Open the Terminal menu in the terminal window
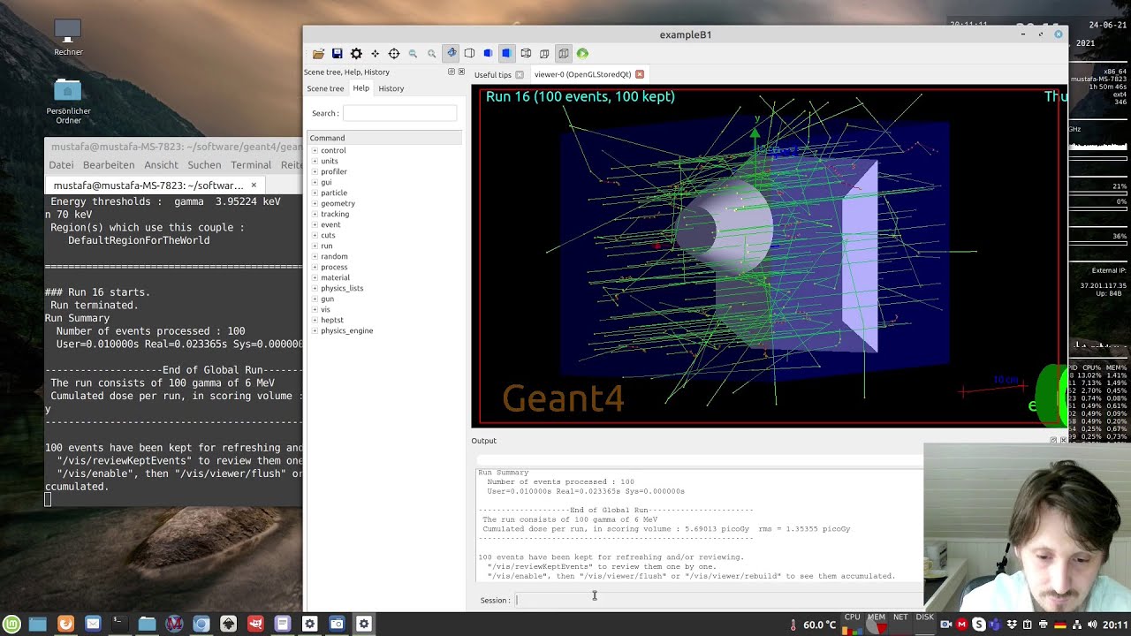1131x636 pixels. coord(251,165)
